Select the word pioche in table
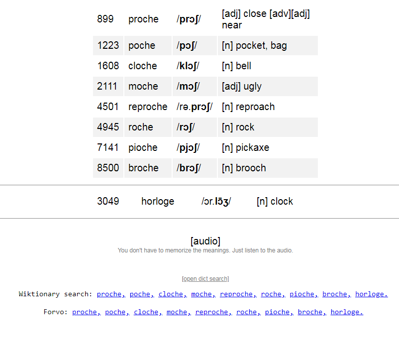Viewport: 399px width, 361px height. click(x=143, y=147)
